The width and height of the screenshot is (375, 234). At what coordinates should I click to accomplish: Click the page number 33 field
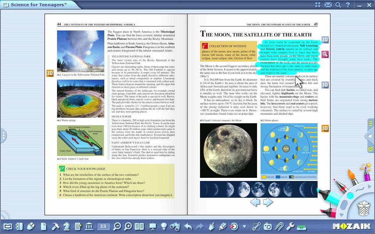click(103, 226)
